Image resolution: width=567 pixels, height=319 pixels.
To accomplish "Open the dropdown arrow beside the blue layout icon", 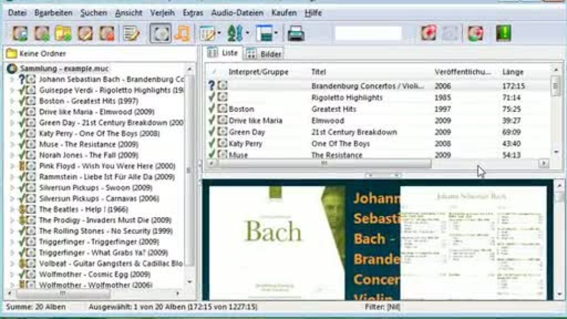I will [276, 33].
